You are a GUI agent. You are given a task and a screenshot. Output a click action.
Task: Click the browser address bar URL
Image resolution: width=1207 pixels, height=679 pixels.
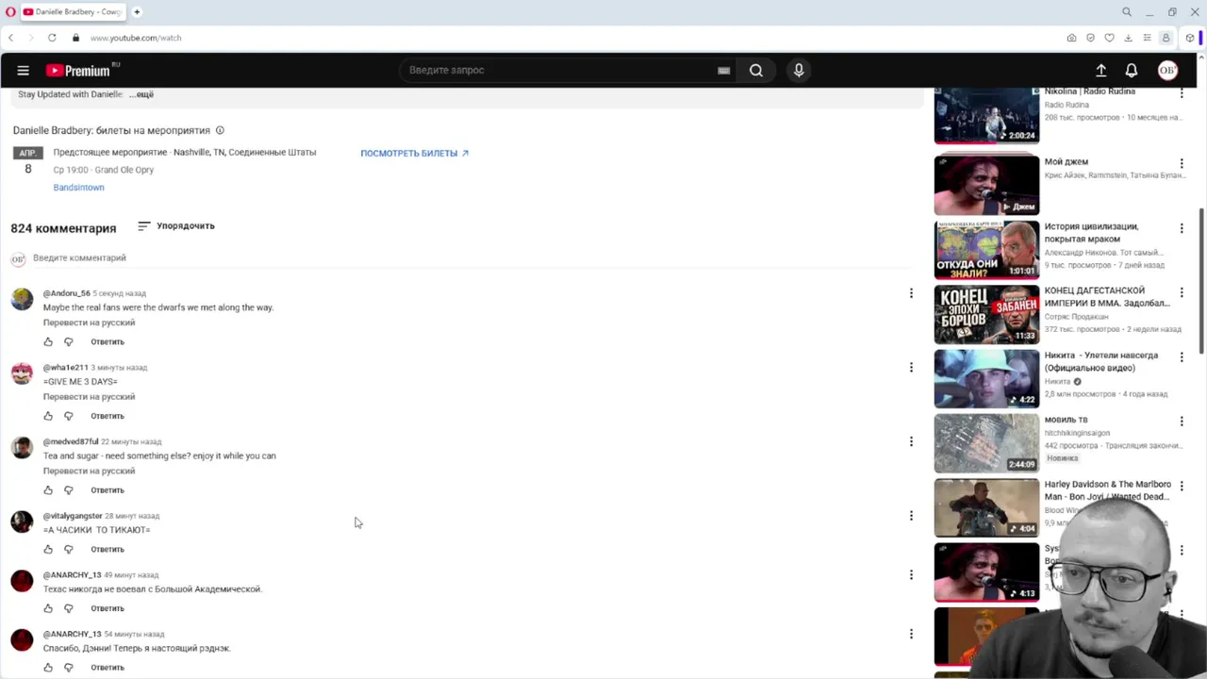click(x=136, y=38)
